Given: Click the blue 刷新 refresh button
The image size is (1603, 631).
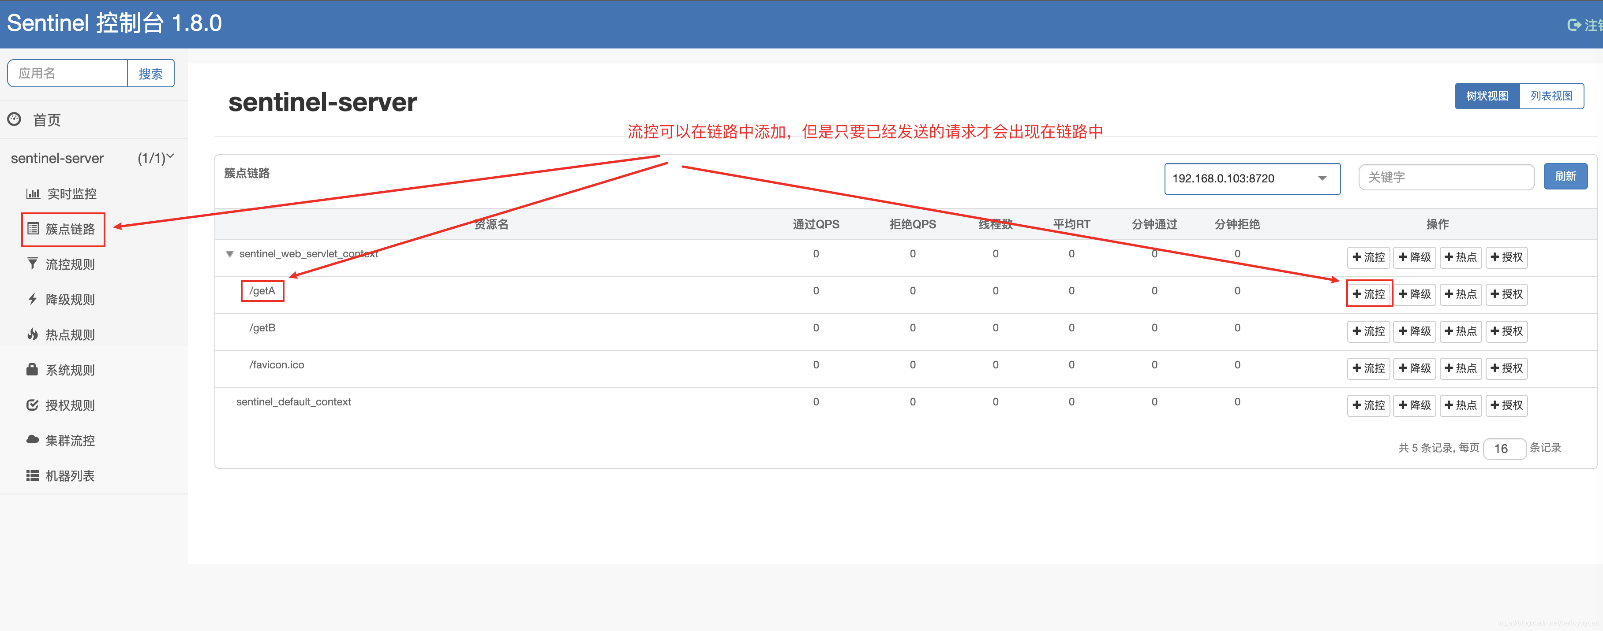Looking at the screenshot, I should [x=1565, y=177].
